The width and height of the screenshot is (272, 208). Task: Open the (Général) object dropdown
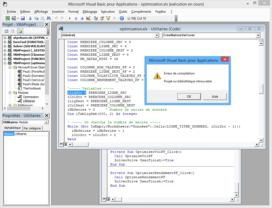click(x=157, y=35)
